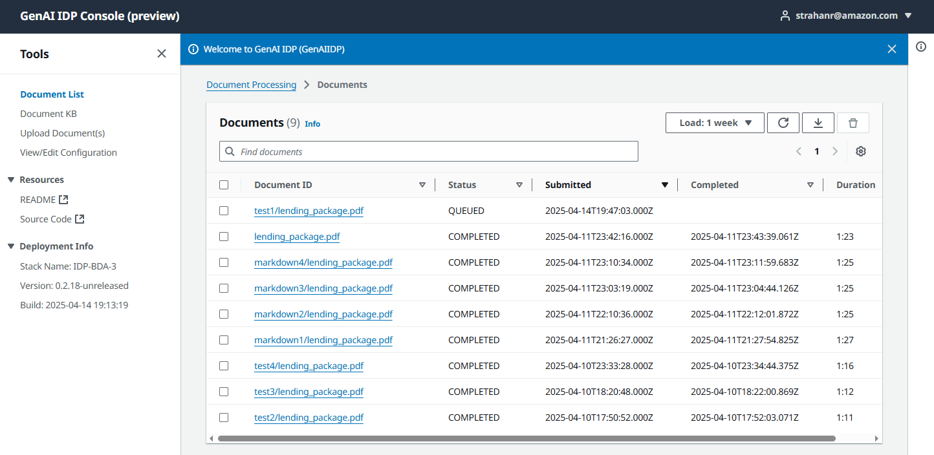Viewport: 934px width, 455px height.
Task: Select Upload Document(s) from Tools menu
Action: [x=62, y=132]
